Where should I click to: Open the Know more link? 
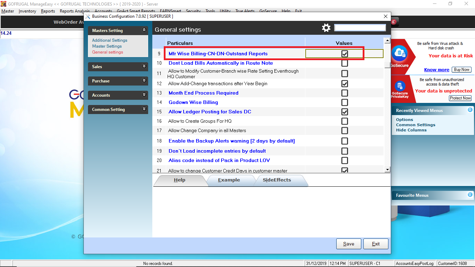pos(437,70)
